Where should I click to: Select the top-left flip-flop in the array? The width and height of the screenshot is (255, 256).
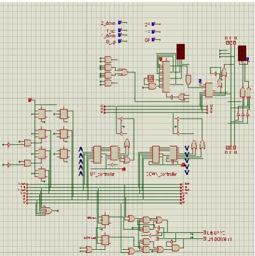click(x=41, y=114)
